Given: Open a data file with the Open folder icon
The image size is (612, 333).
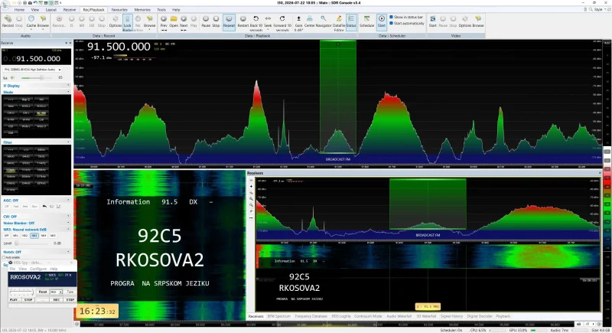Looking at the screenshot, I should tap(174, 21).
